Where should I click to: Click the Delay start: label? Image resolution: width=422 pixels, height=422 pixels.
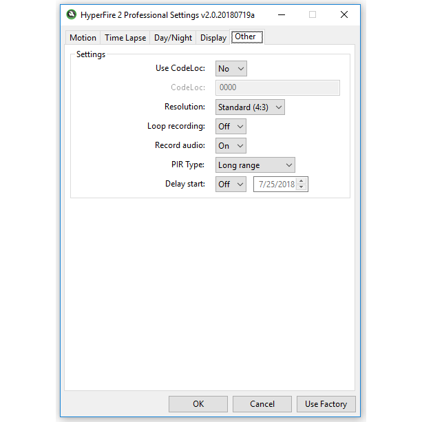(x=185, y=184)
